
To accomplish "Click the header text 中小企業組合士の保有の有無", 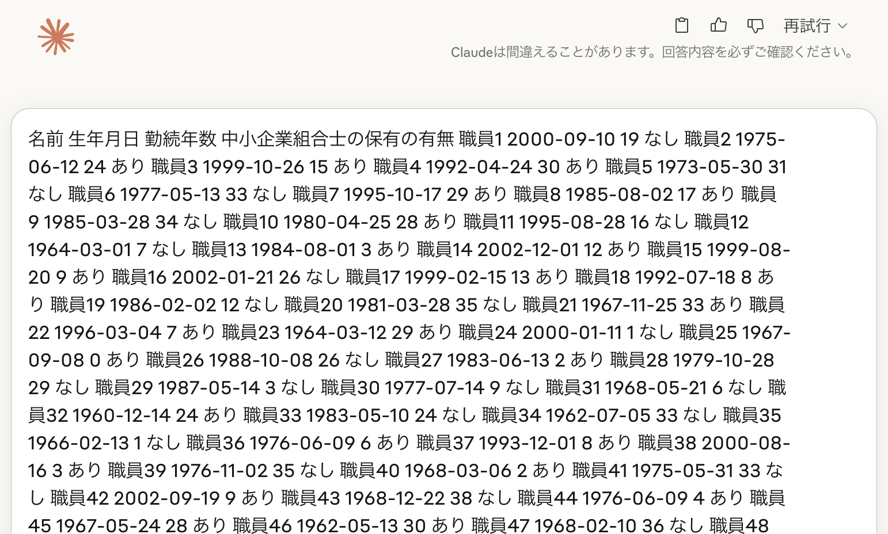I will coord(338,139).
